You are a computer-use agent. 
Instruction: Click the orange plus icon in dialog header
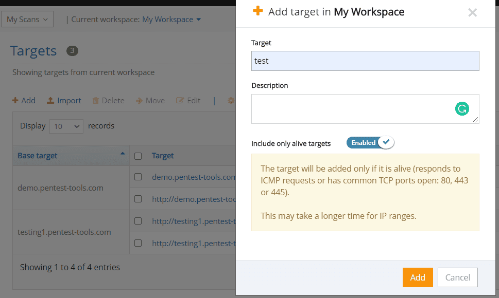click(x=257, y=11)
